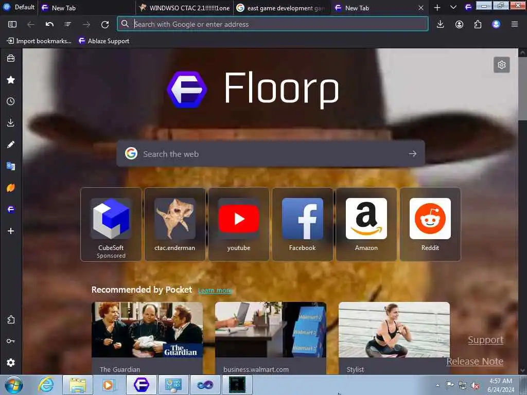Switch to east game development tab
Viewport: 527px width, 395px height.
click(x=282, y=8)
